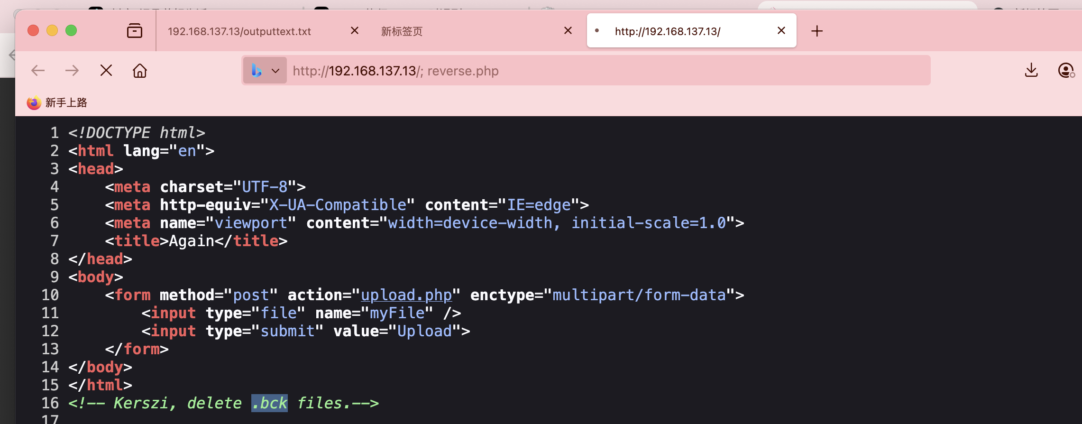Stop page loading with X button
1082x424 pixels.
[106, 71]
